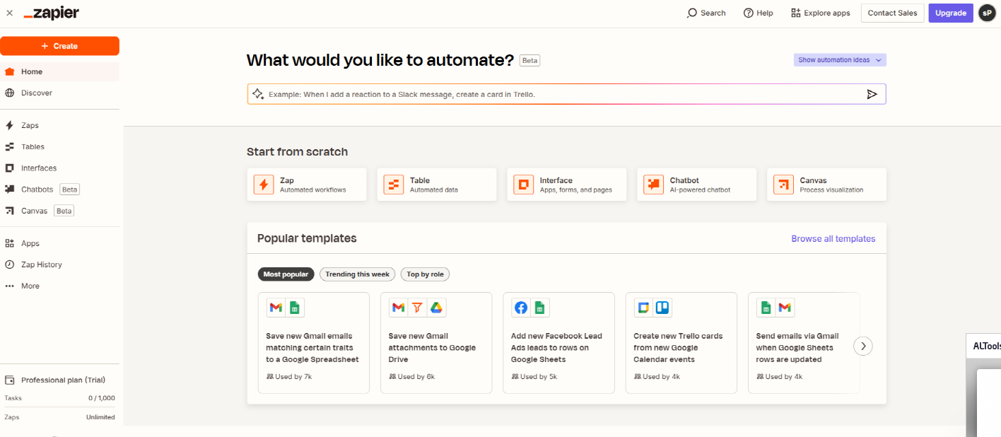Click the Explore apps grid icon
1001x437 pixels.
coord(795,13)
